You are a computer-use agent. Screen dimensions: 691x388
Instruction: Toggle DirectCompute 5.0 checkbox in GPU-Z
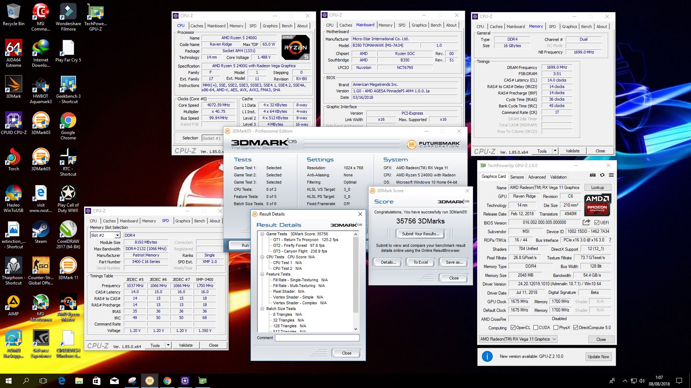tap(575, 328)
